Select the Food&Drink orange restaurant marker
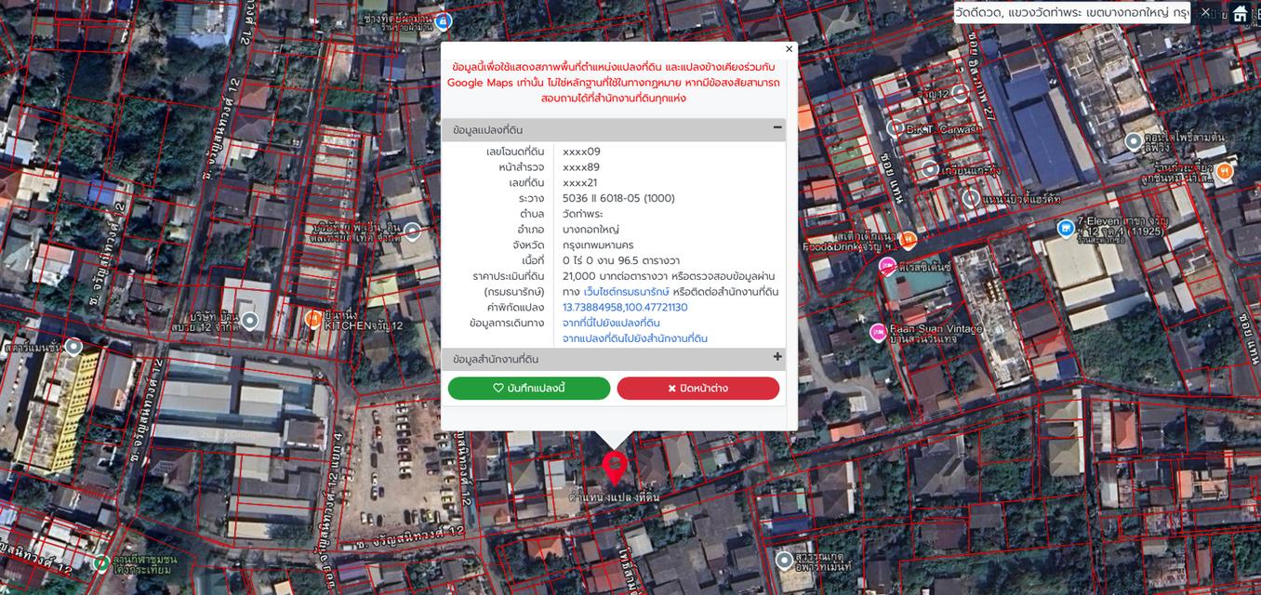This screenshot has width=1261, height=595. click(x=909, y=240)
